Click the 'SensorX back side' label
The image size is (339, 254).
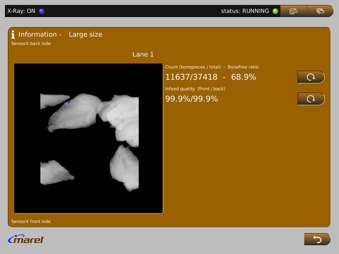31,43
